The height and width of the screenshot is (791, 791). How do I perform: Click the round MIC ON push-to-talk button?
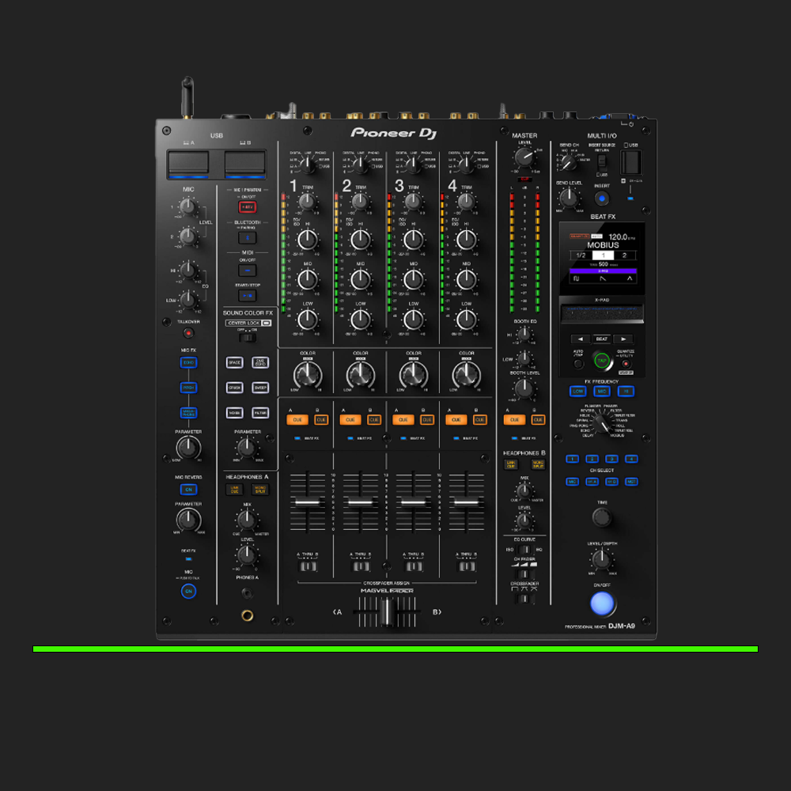point(188,591)
